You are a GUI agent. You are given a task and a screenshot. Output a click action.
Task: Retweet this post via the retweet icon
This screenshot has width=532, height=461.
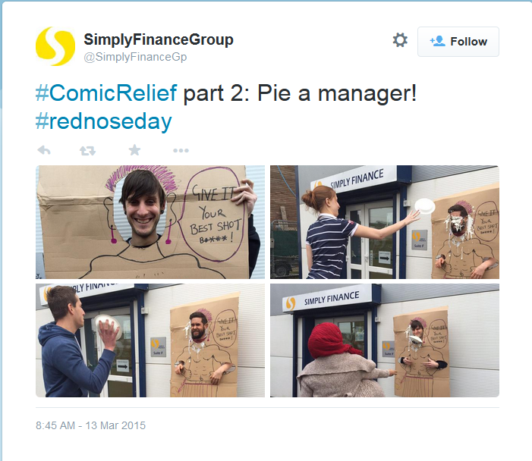(x=87, y=150)
